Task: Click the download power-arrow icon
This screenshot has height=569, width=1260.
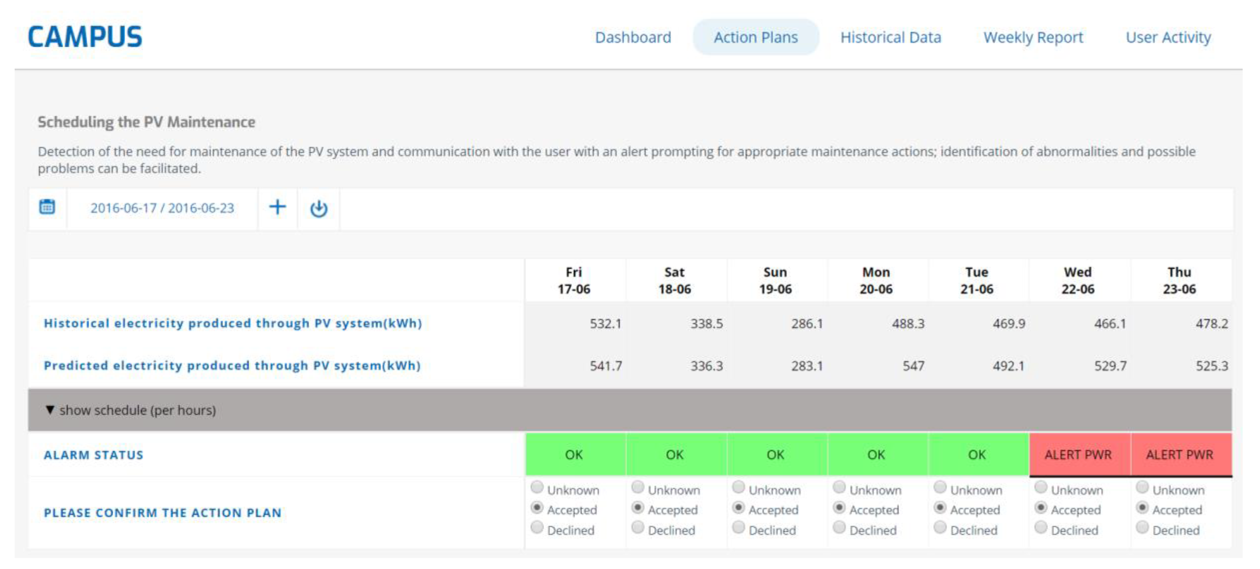Action: pos(318,209)
